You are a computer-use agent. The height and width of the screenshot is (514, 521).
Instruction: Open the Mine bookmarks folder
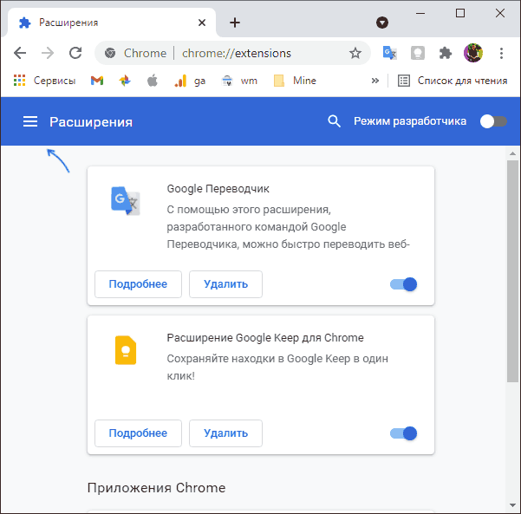295,81
